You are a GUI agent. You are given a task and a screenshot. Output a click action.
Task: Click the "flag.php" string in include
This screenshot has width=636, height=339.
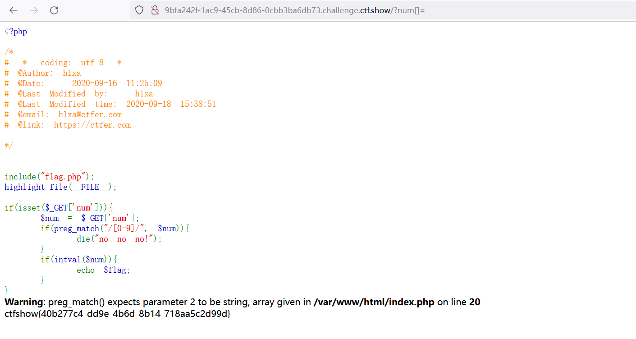65,177
